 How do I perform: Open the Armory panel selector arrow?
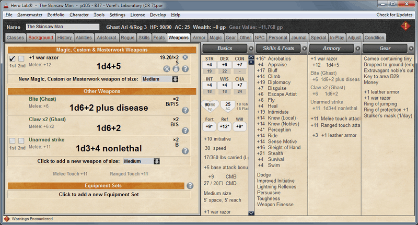click(x=358, y=49)
